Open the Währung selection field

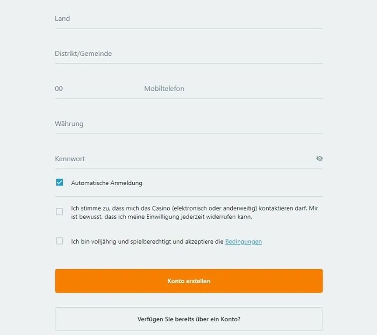(189, 124)
